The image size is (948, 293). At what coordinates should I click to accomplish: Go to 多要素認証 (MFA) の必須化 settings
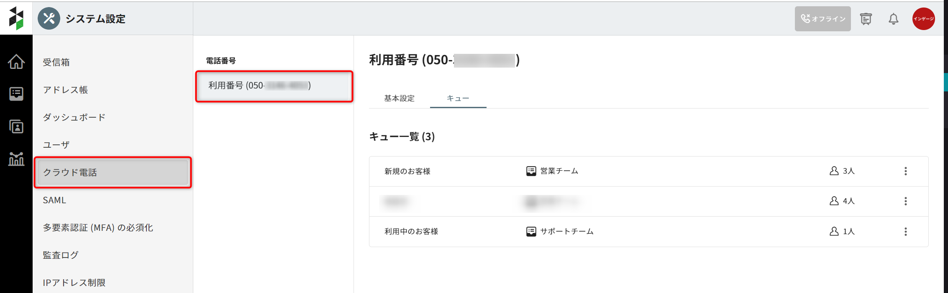tap(98, 227)
